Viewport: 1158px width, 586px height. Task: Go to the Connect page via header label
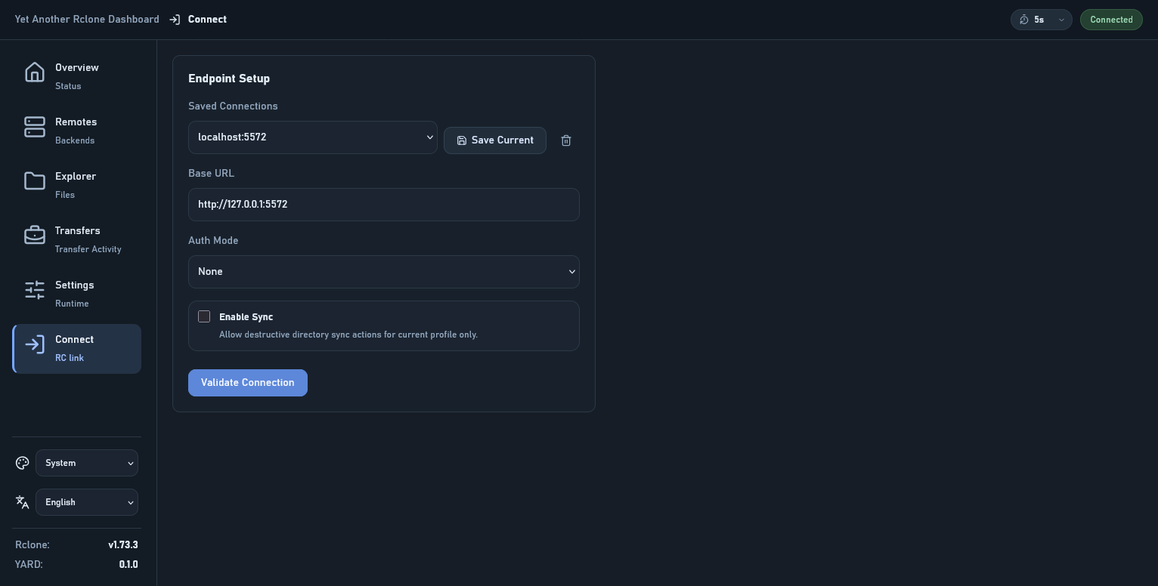(x=207, y=20)
